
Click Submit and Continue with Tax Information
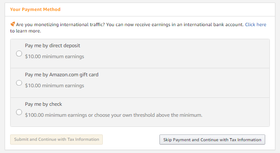point(56,140)
